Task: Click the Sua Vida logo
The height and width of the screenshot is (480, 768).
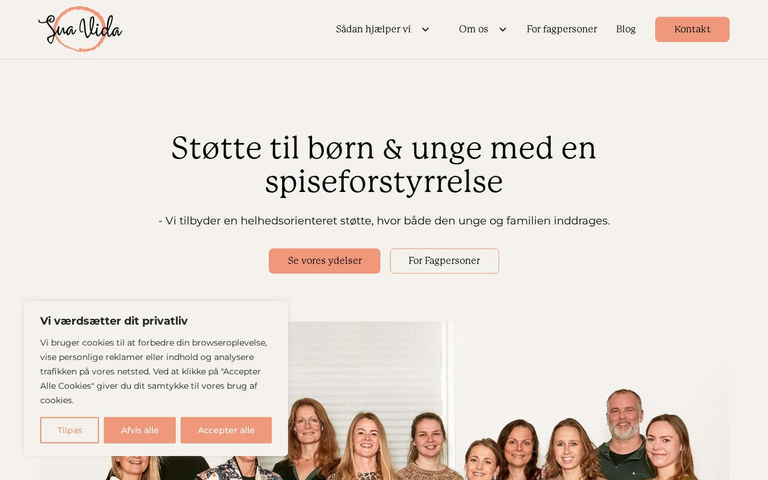Action: click(x=80, y=29)
